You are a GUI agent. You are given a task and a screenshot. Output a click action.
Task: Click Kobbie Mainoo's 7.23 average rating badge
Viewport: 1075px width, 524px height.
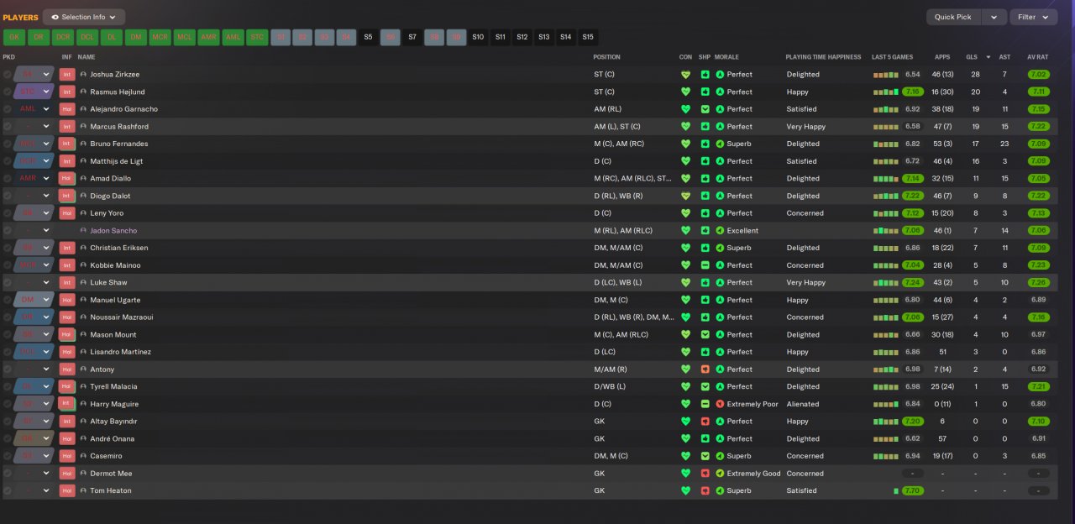coord(1038,265)
